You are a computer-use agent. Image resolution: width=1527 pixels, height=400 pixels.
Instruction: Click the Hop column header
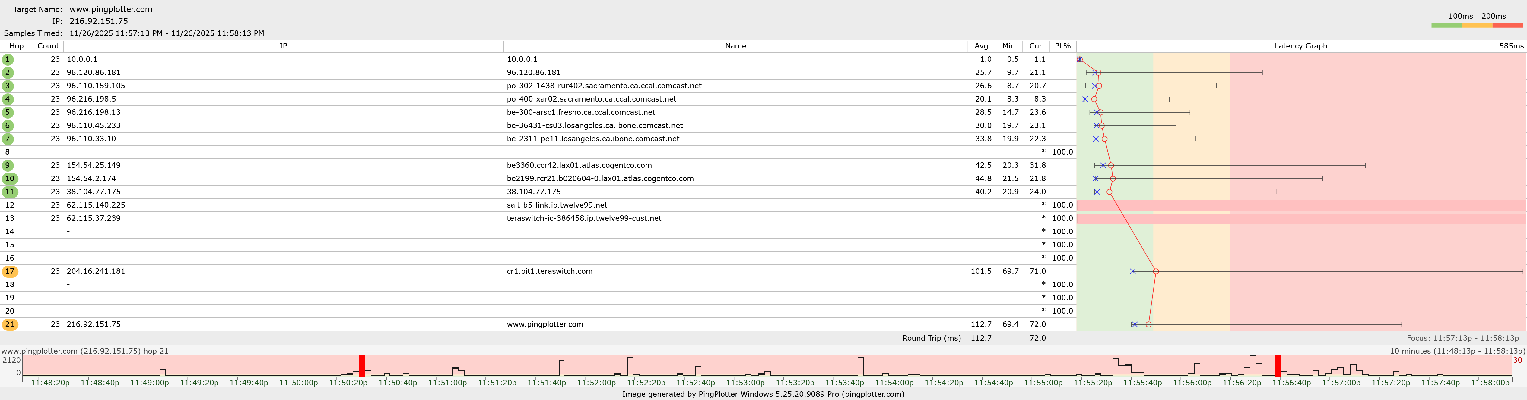(x=17, y=46)
